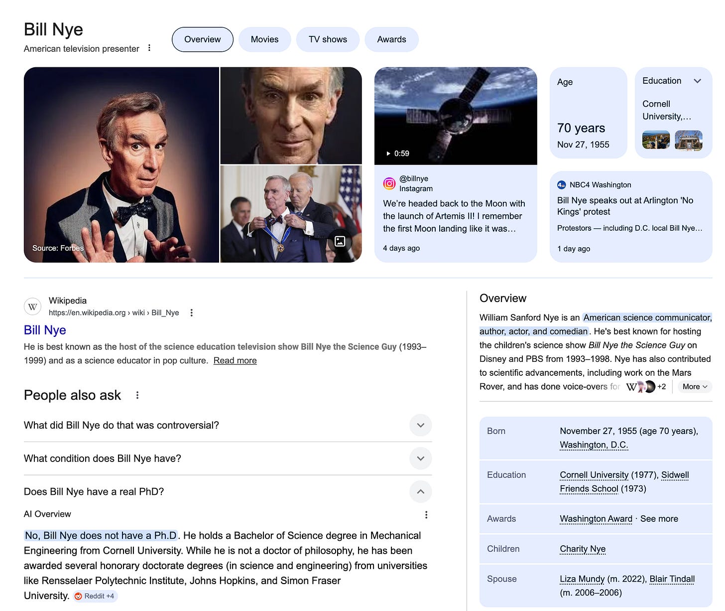Click the 'Source: Forbes' caption
This screenshot has width=725, height=611.
(x=58, y=248)
